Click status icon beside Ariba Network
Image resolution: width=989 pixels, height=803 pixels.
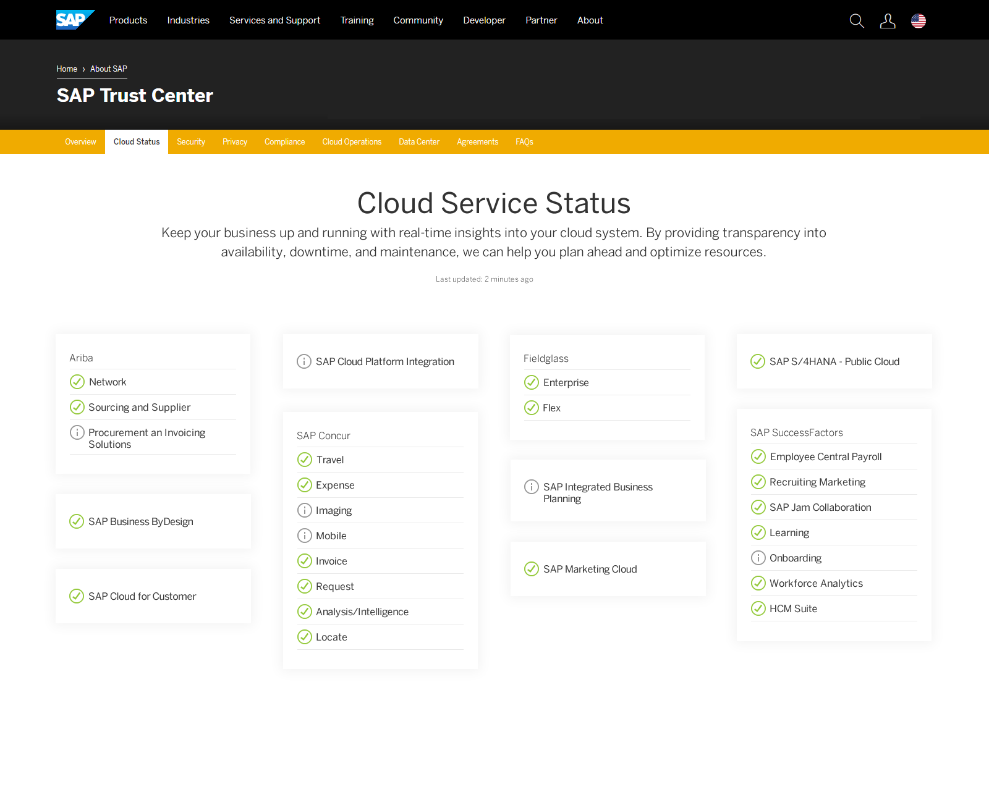[77, 382]
